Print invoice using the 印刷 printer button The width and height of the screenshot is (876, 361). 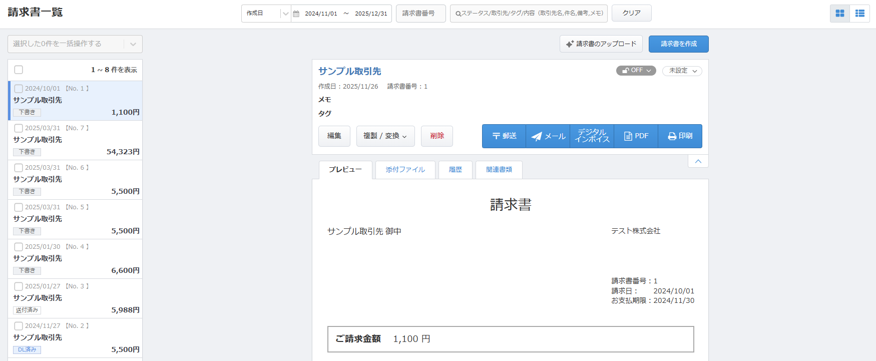680,136
